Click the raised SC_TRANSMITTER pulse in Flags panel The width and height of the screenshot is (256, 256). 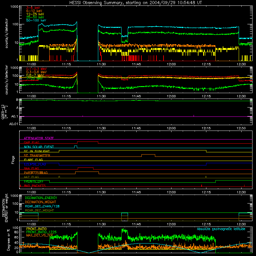[x=148, y=155]
